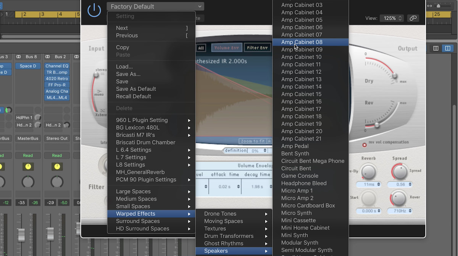Open Ghost Rhythms submenu
The height and width of the screenshot is (256, 458).
point(234,243)
